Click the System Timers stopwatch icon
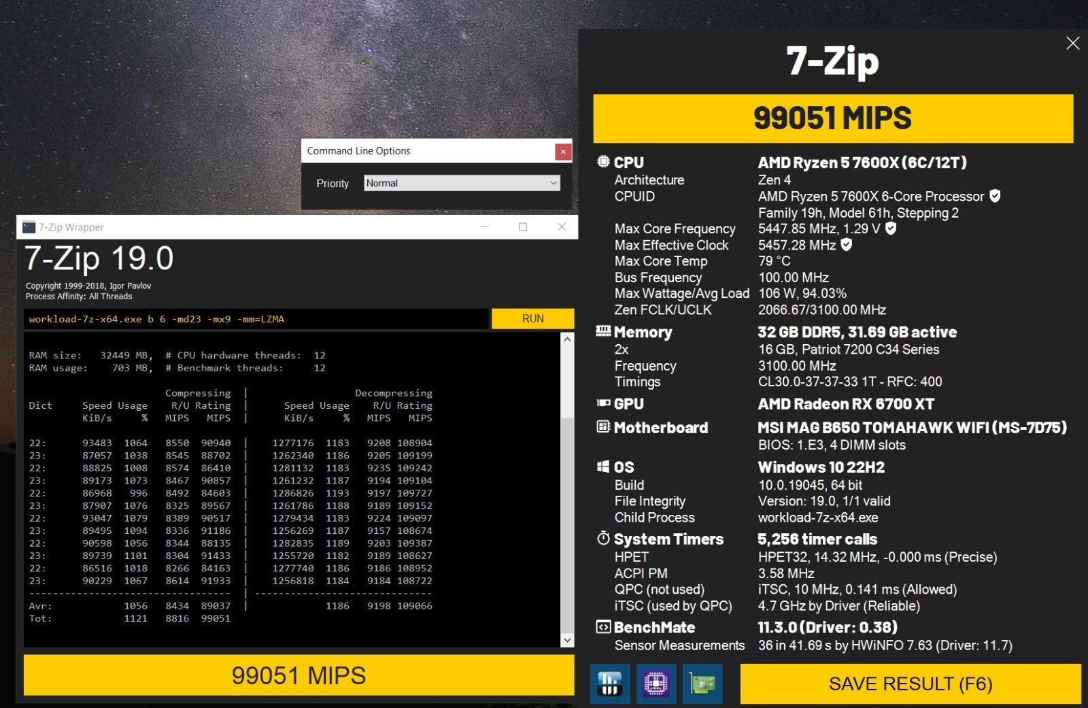This screenshot has height=708, width=1088. pyautogui.click(x=603, y=538)
